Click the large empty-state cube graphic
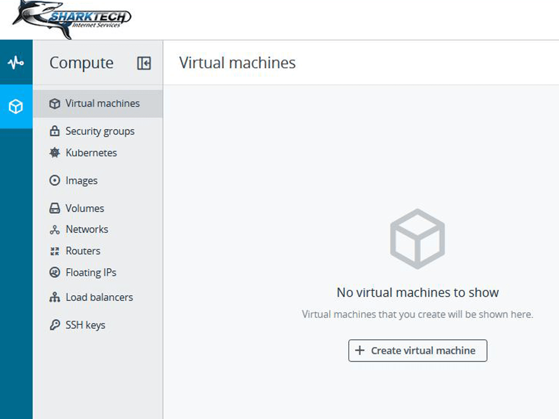This screenshot has height=419, width=559. [x=418, y=238]
